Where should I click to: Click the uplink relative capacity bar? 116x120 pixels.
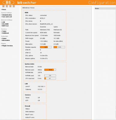pyautogui.click(x=59, y=47)
